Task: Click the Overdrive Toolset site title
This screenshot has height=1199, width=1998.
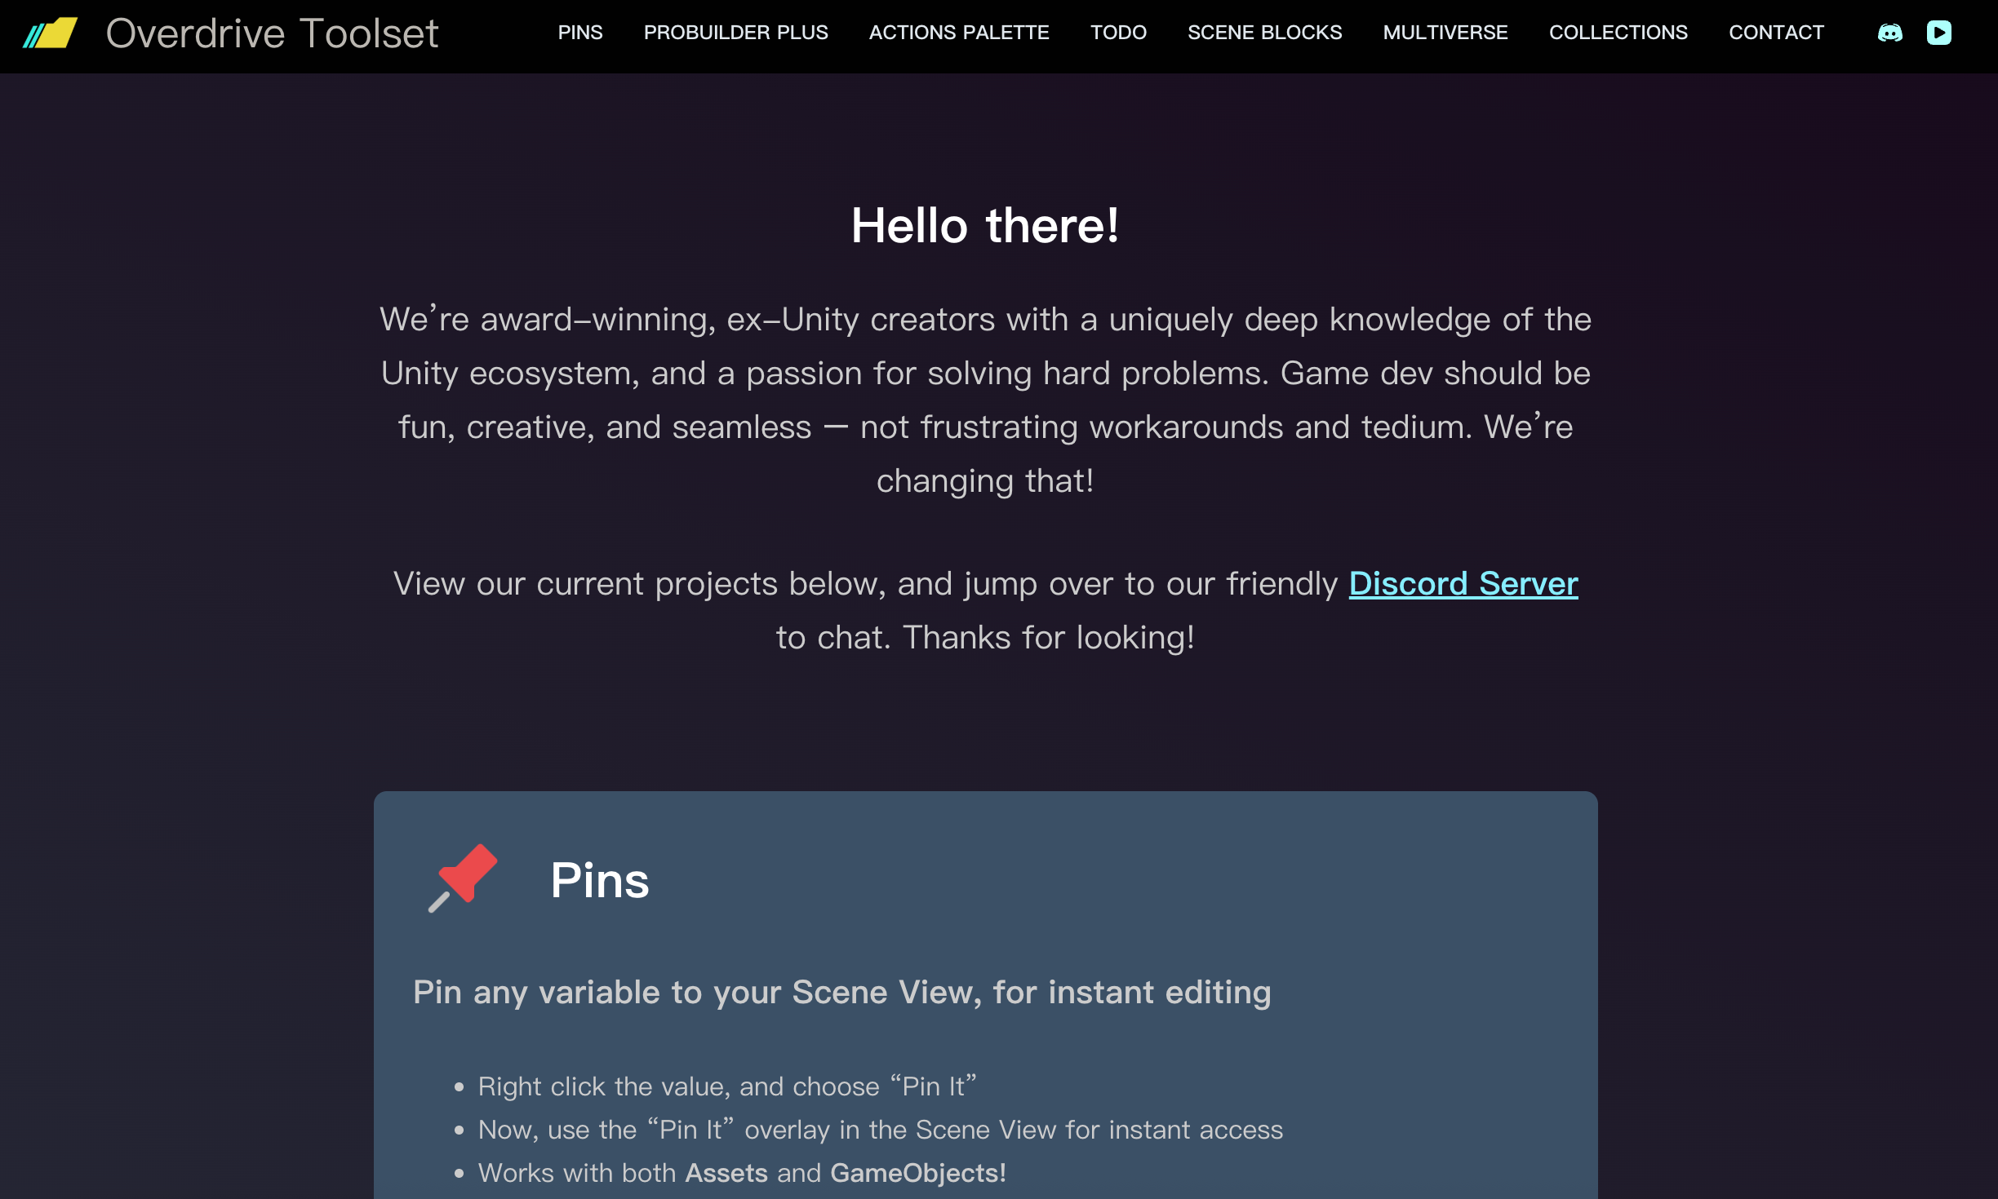Action: (x=272, y=33)
